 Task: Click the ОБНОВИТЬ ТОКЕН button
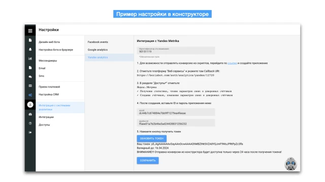pos(151,139)
